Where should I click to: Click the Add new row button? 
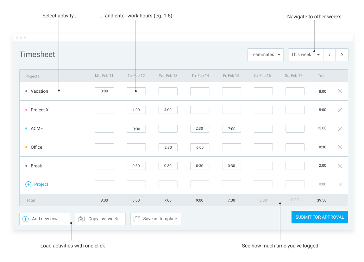point(45,219)
